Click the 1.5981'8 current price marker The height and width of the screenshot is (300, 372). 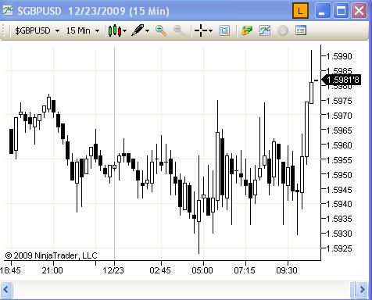(x=342, y=80)
